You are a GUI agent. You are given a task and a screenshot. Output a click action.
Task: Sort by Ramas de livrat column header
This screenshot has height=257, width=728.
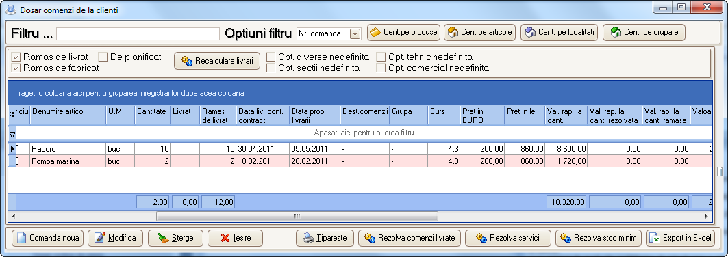[218, 116]
